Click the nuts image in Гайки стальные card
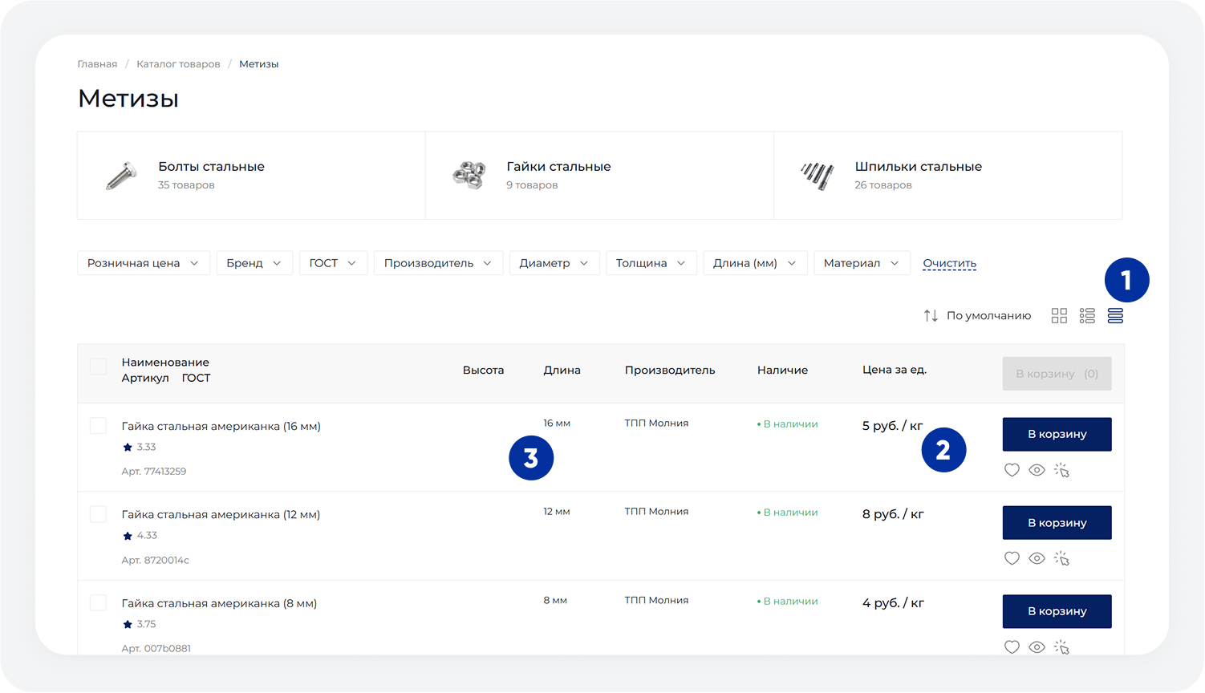Viewport: 1205px width, 693px height. (469, 175)
